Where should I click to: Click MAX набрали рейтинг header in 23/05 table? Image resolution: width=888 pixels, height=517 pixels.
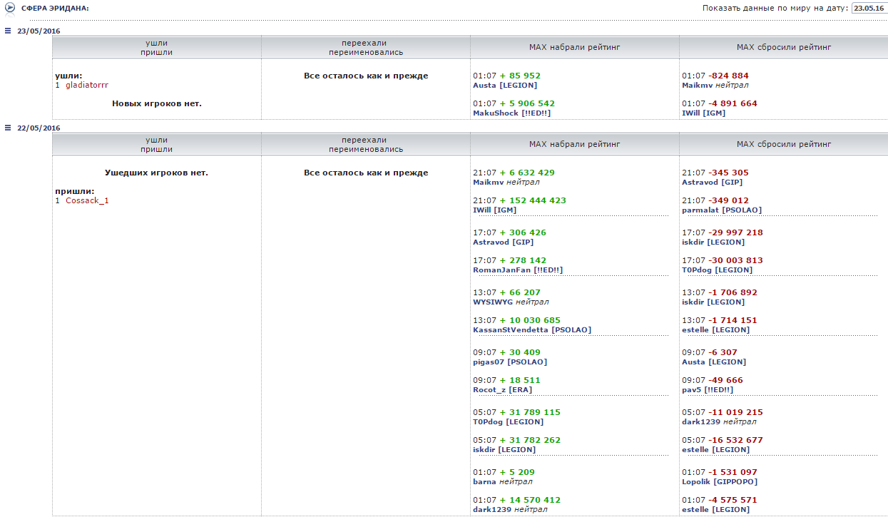574,47
